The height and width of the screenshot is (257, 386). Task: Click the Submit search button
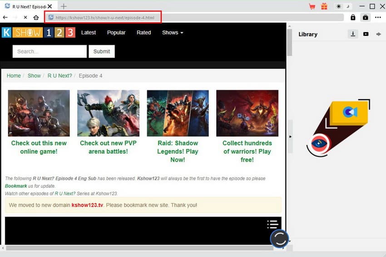[x=102, y=51]
